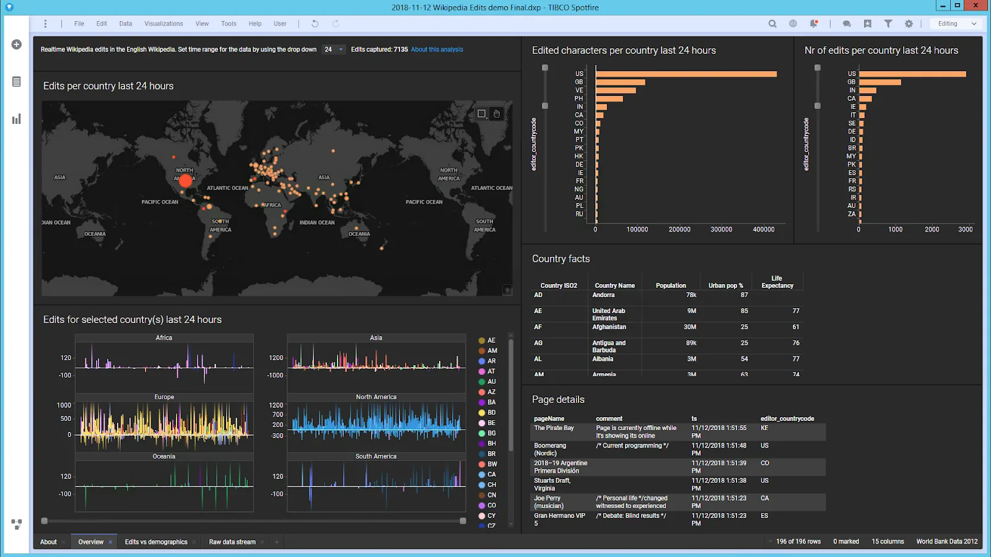Click World Bank Data 2012 status entry
The image size is (991, 557).
click(947, 542)
